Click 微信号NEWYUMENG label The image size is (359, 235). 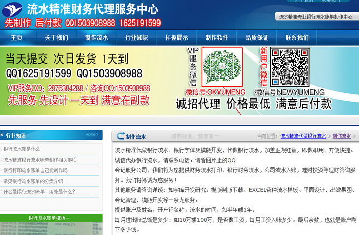click(289, 92)
